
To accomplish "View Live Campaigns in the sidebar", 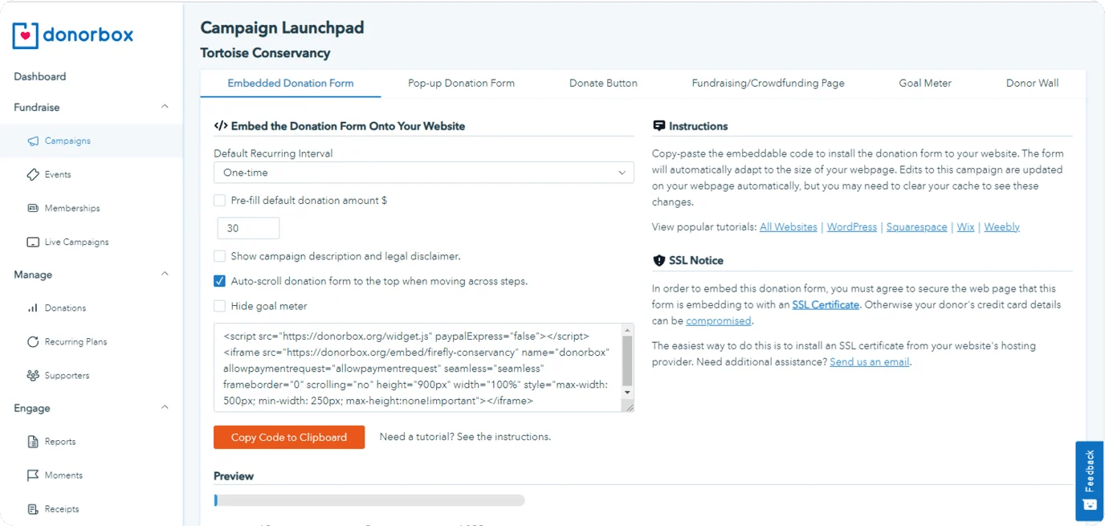I will [x=69, y=242].
